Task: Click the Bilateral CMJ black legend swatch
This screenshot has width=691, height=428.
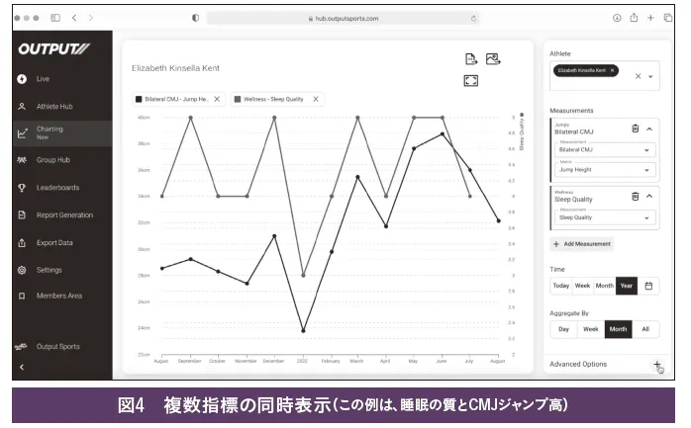Action: 139,99
